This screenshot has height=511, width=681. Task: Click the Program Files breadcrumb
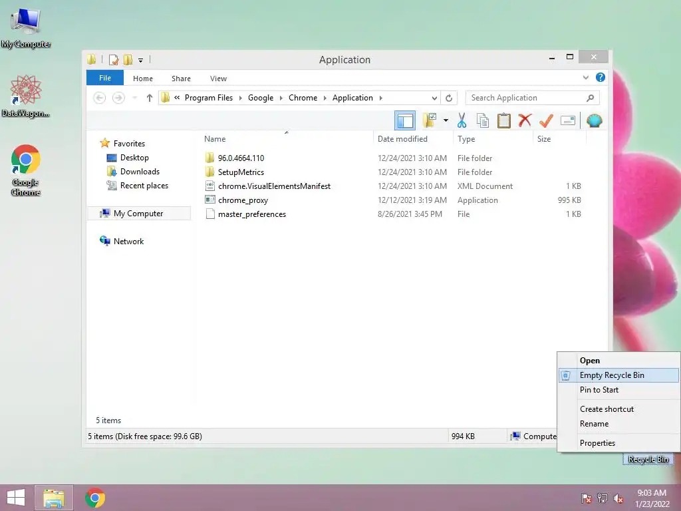point(209,98)
